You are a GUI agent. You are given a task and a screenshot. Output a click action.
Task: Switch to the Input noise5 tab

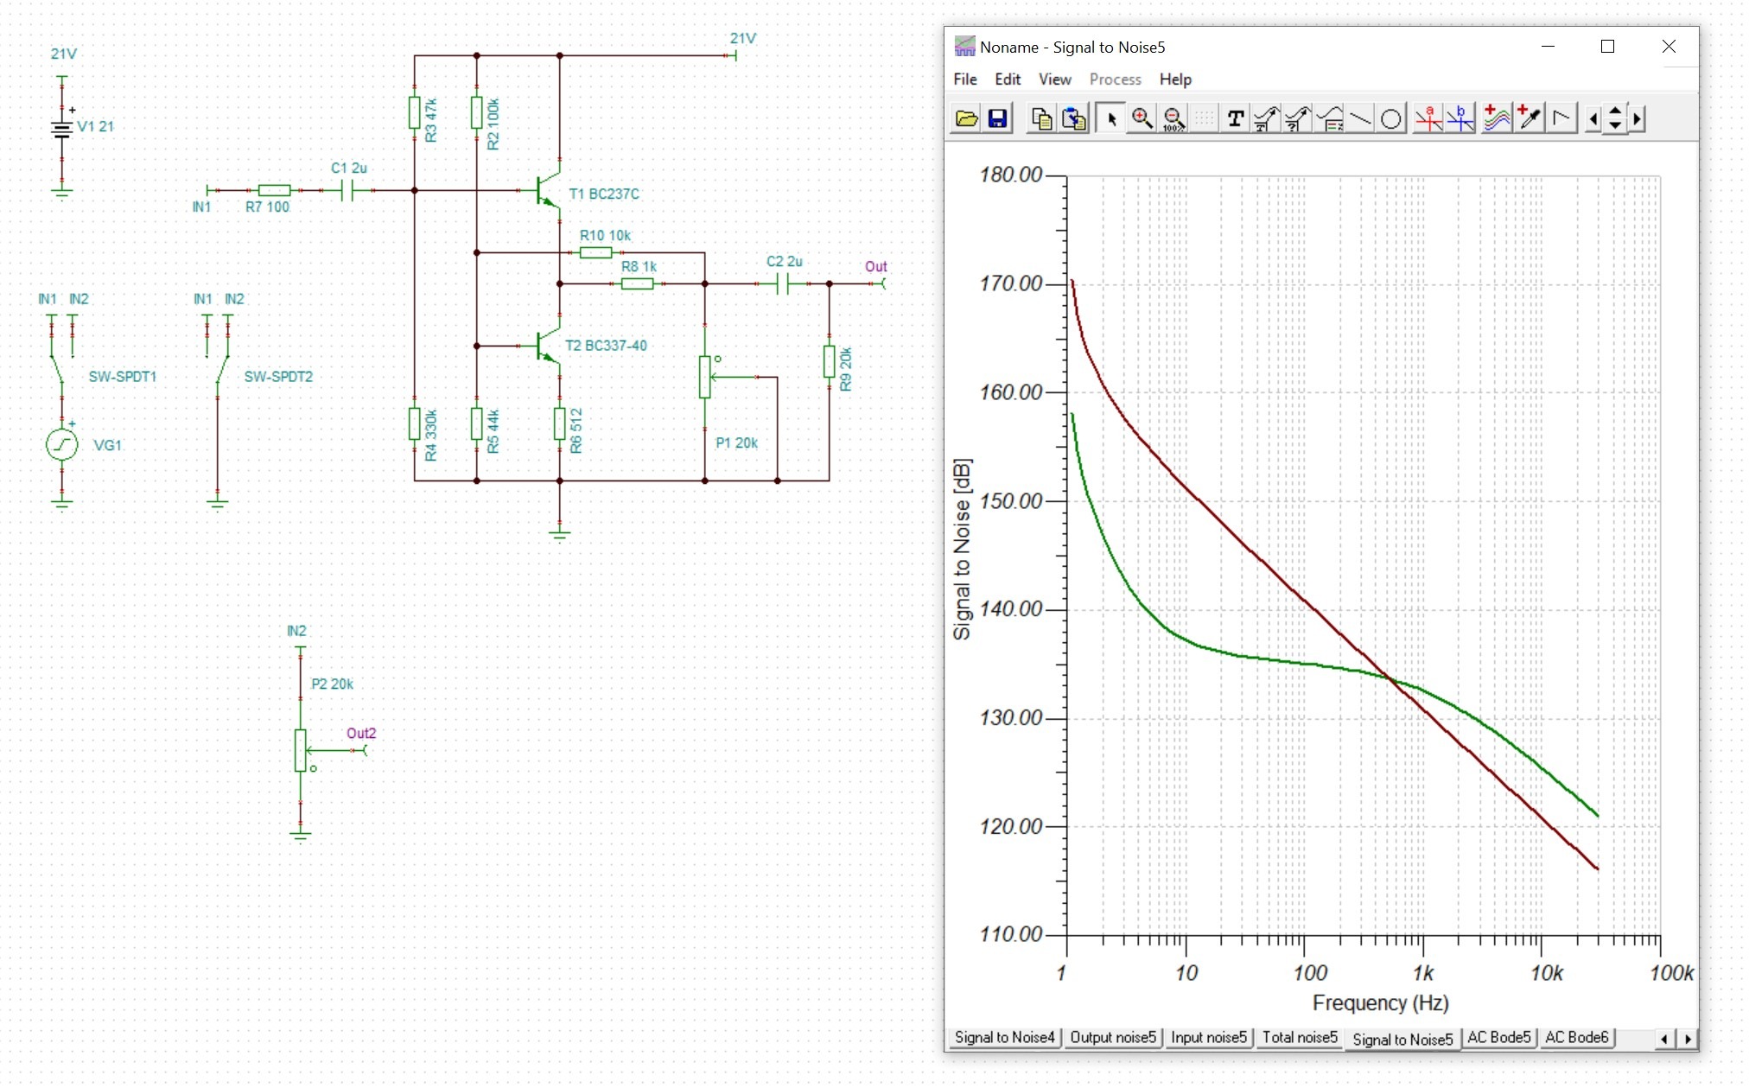1209,1038
